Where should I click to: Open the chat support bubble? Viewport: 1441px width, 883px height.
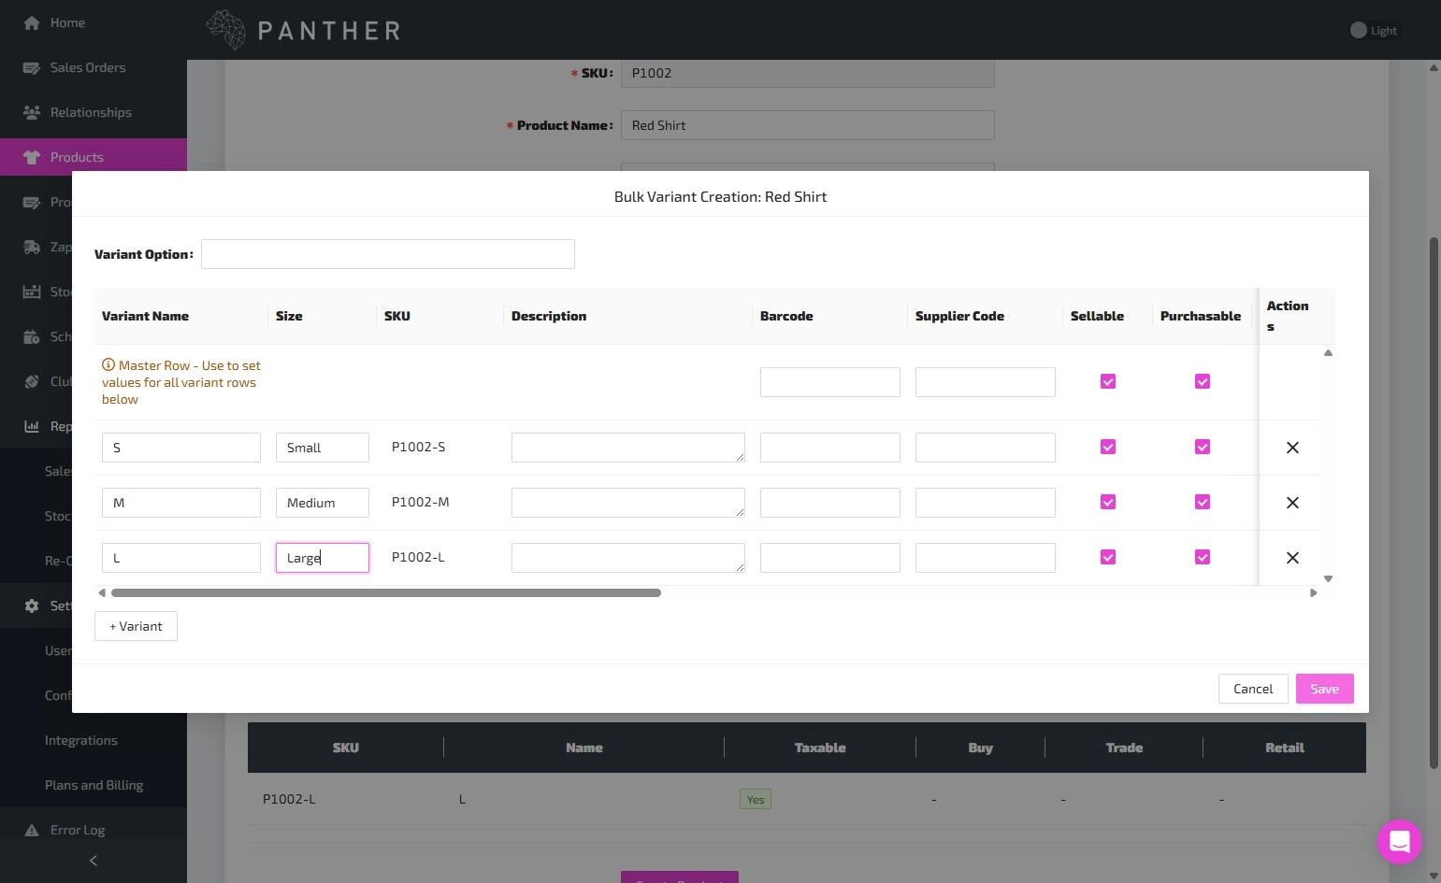click(x=1399, y=841)
